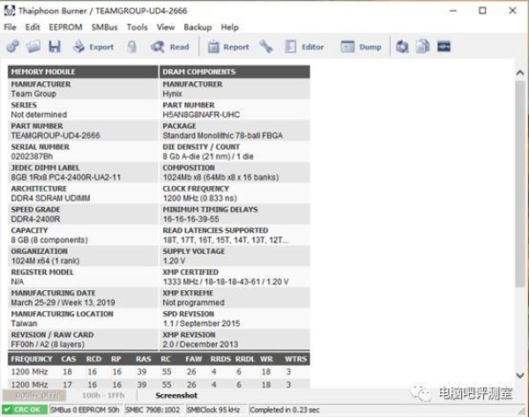The height and width of the screenshot is (417, 529).
Task: Click the FREQUENCY column header
Action: click(32, 359)
